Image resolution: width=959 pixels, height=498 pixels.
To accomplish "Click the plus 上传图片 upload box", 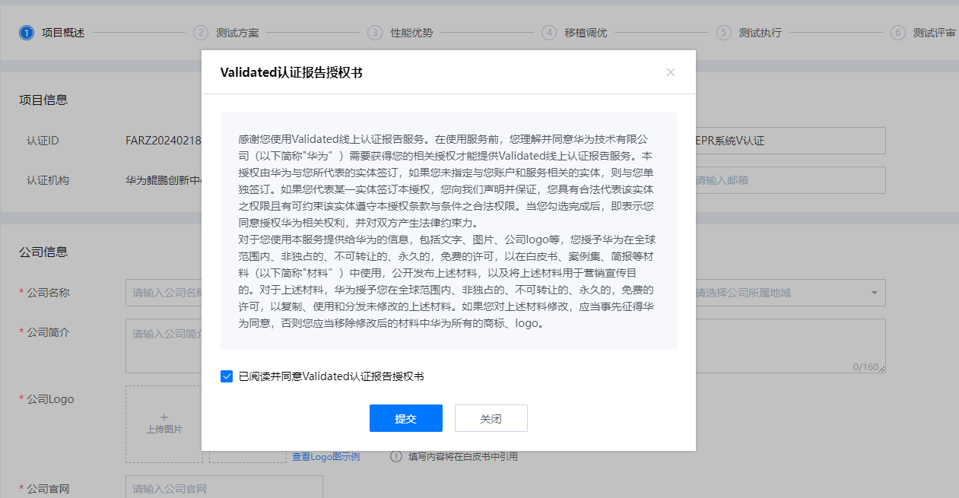I will (x=164, y=424).
